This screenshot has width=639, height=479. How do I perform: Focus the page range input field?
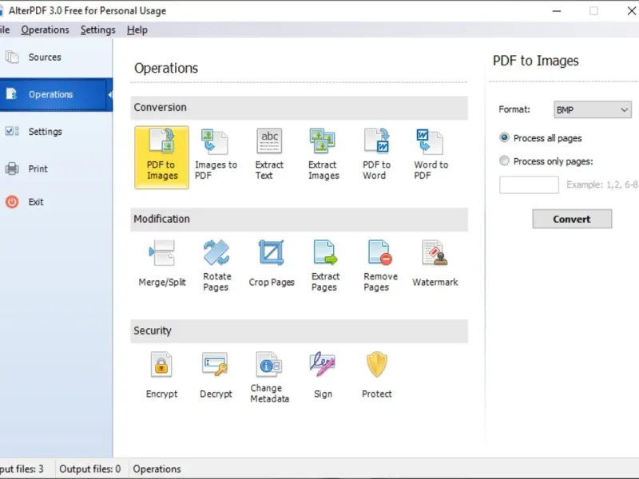tap(529, 185)
